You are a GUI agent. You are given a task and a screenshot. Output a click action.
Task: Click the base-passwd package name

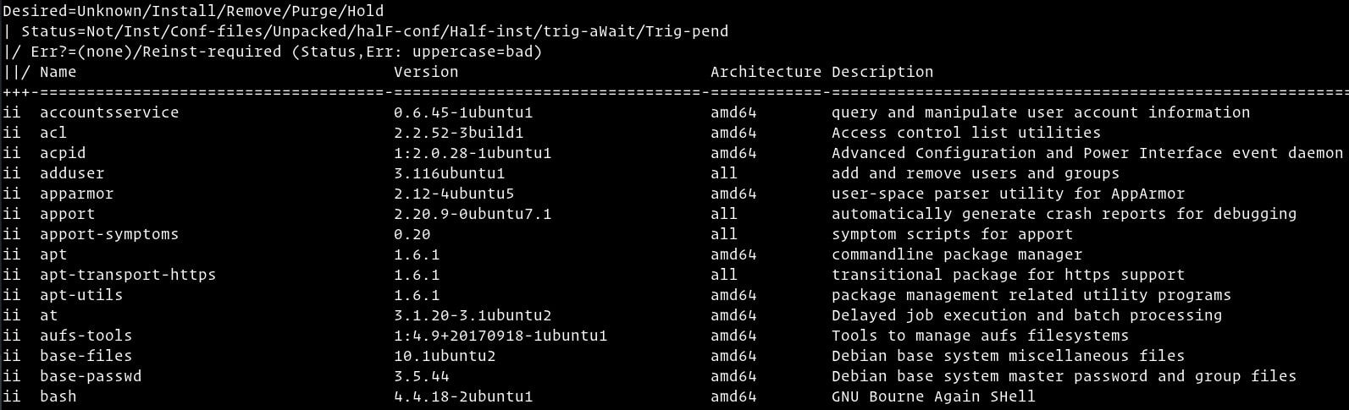[x=91, y=376]
